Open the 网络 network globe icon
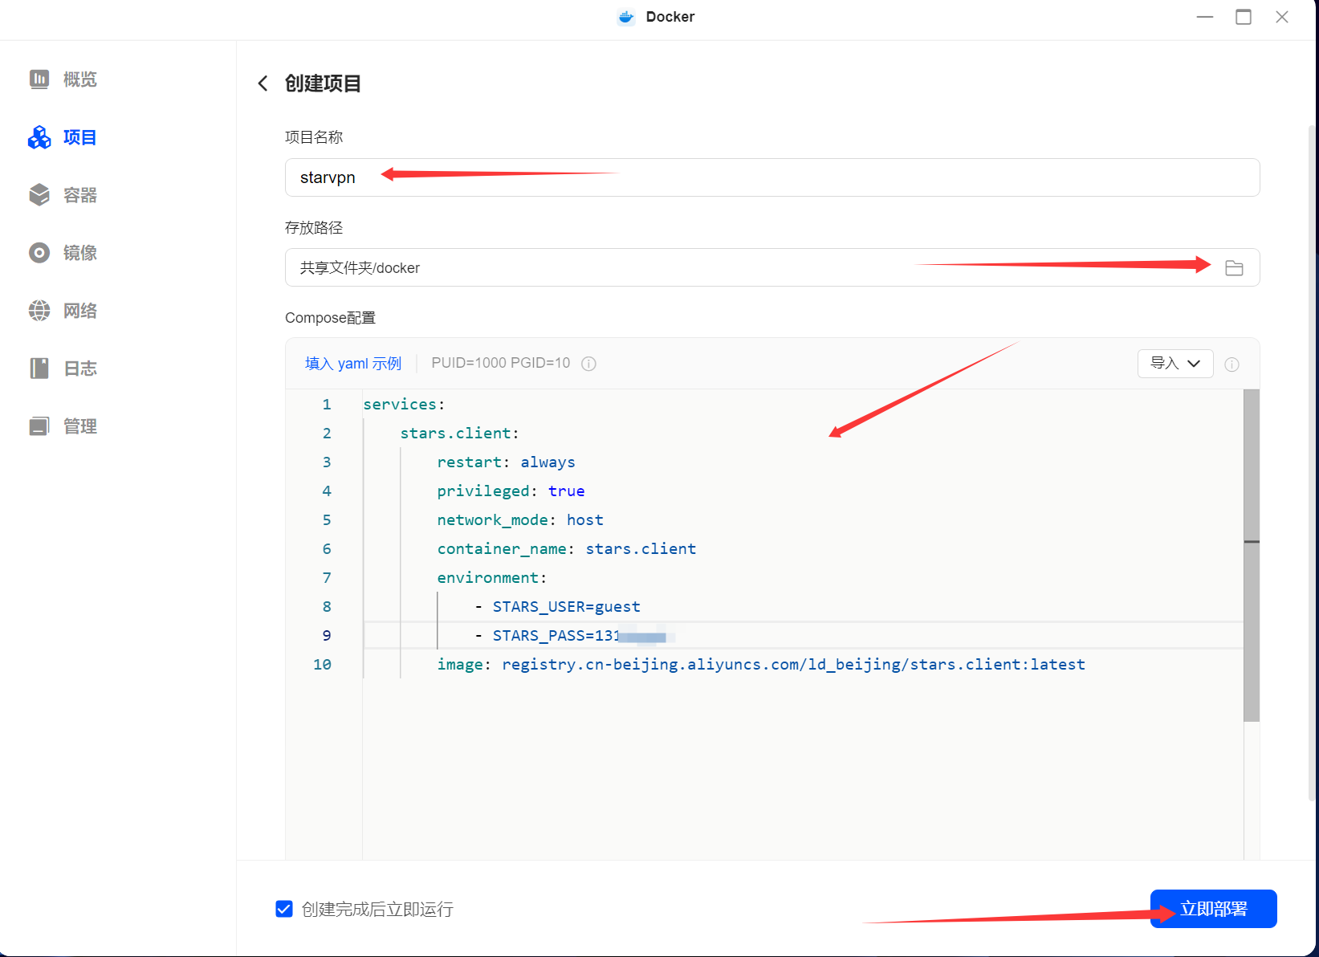Image resolution: width=1319 pixels, height=957 pixels. coord(39,311)
